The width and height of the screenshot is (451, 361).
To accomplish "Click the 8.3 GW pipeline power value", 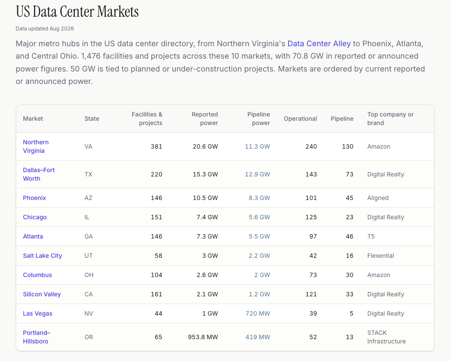I will (x=259, y=198).
